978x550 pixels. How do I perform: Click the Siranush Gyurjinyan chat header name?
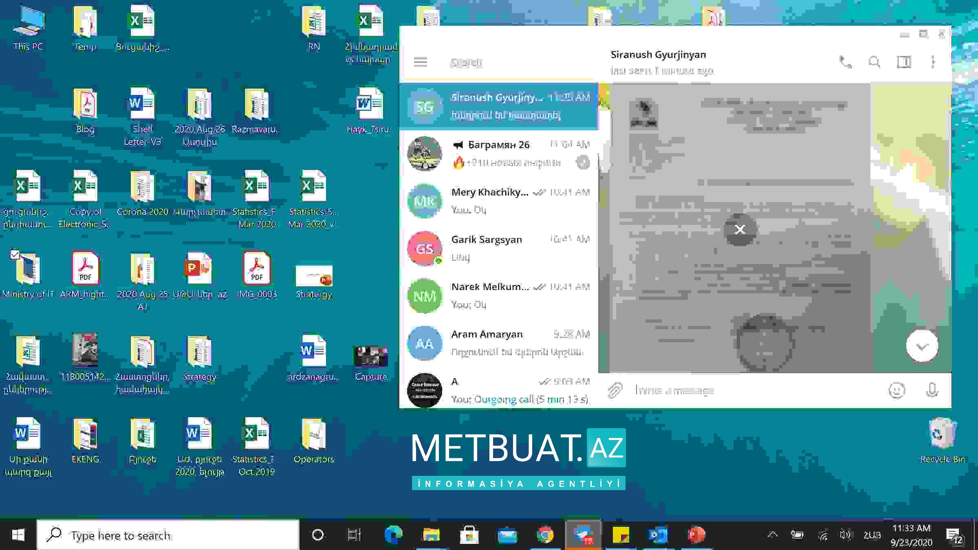pos(658,55)
